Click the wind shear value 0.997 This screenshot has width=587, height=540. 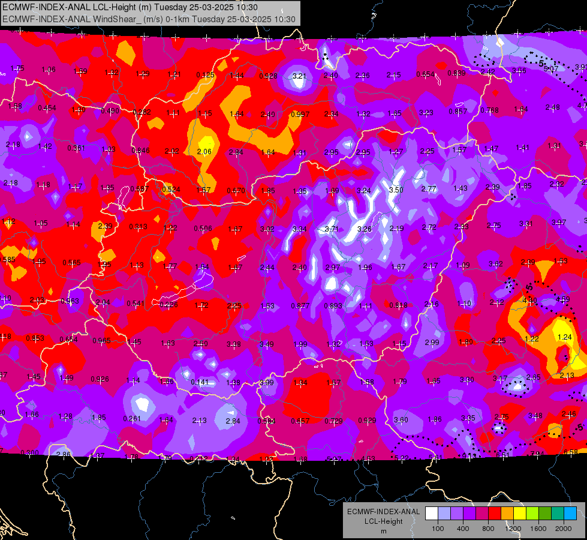coord(300,114)
